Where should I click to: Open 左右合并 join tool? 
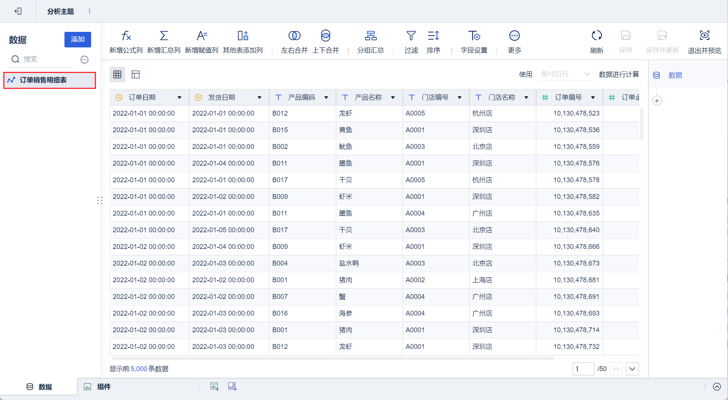point(294,36)
